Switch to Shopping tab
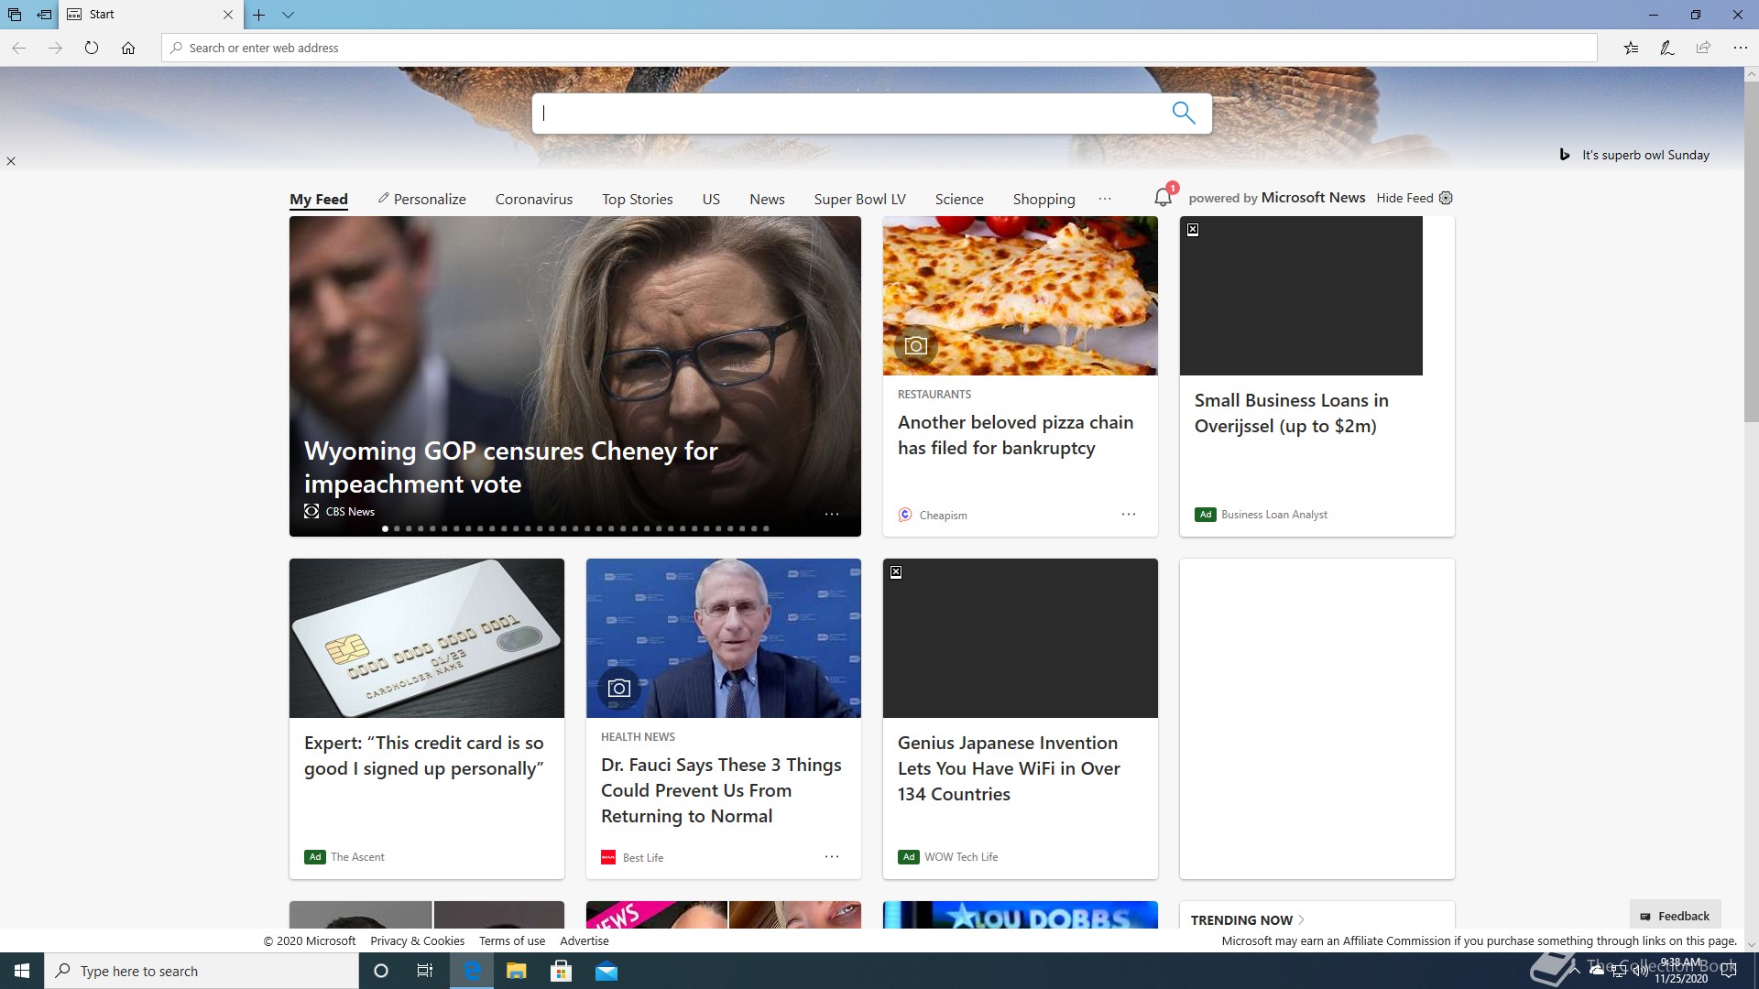 tap(1044, 199)
